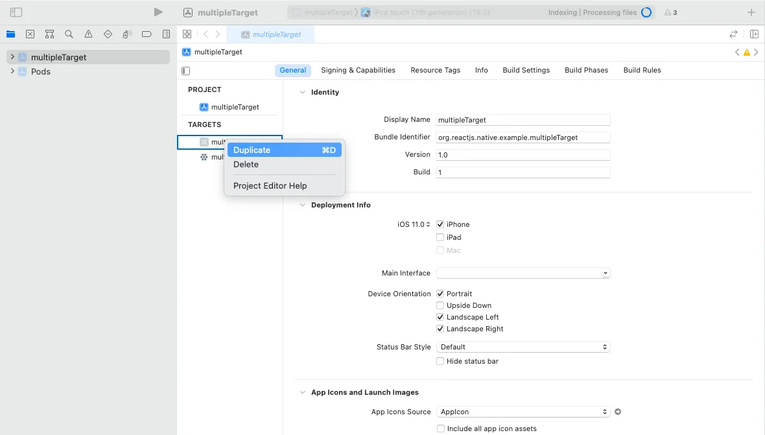
Task: Open the related items grid icon
Action: [x=187, y=34]
